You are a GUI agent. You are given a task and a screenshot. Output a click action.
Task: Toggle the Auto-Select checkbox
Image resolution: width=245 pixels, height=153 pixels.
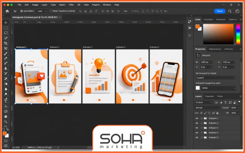(21, 11)
